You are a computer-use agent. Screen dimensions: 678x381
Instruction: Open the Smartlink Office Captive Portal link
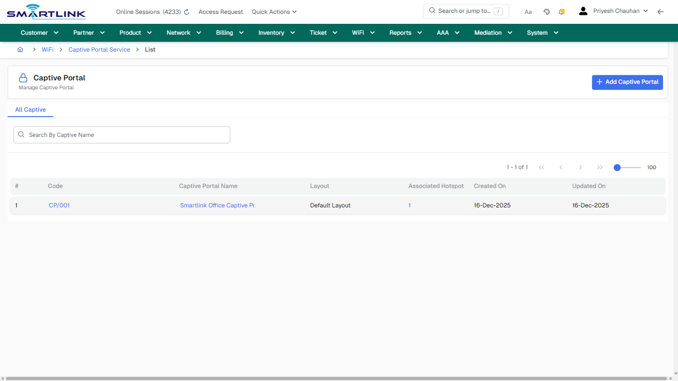pyautogui.click(x=217, y=205)
